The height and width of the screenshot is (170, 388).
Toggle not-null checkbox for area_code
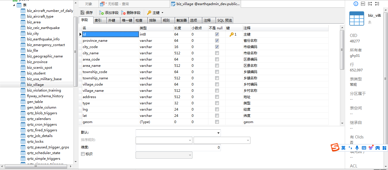point(217,59)
